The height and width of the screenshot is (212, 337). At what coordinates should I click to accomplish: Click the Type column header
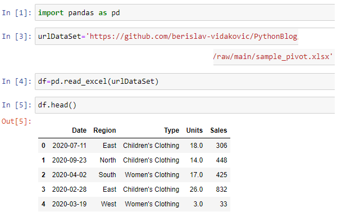coord(171,130)
